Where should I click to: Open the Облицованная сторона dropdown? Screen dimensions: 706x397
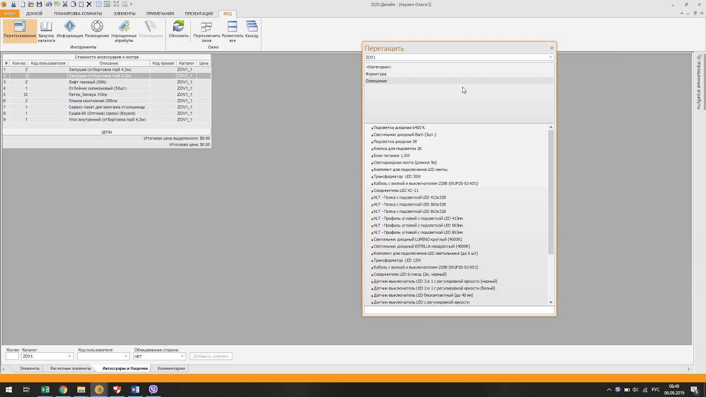point(181,356)
